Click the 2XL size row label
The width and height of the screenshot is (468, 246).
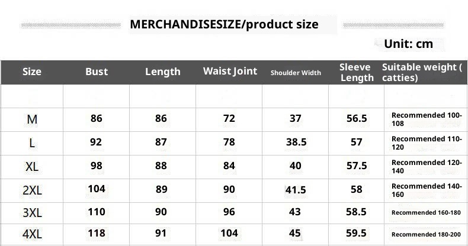point(32,190)
